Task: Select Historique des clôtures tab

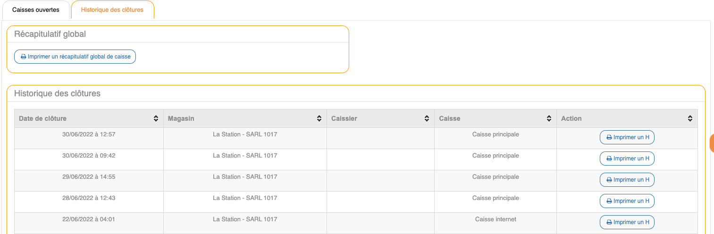Action: click(x=112, y=10)
